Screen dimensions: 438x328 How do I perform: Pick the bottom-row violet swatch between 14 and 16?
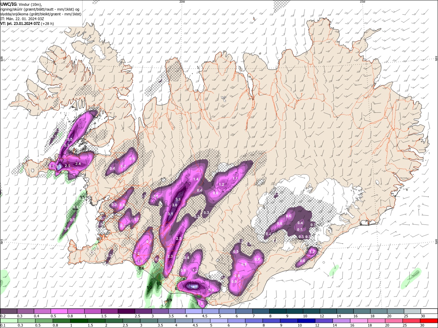[341, 321]
